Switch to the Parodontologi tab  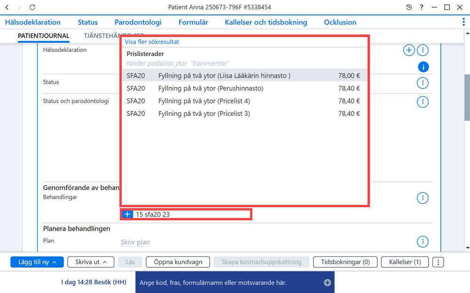tap(138, 22)
